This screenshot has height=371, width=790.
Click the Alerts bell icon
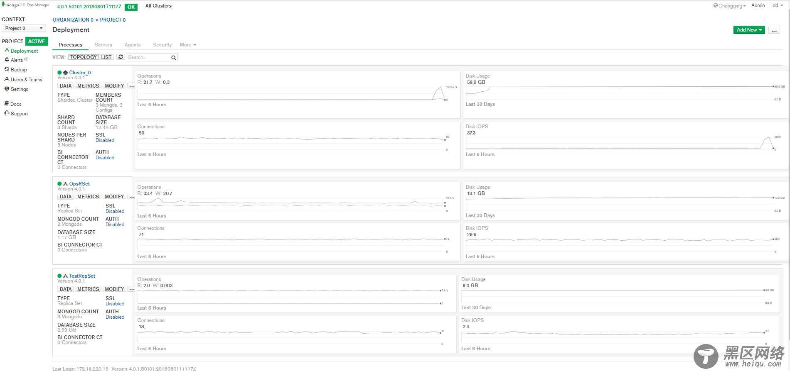pyautogui.click(x=7, y=60)
